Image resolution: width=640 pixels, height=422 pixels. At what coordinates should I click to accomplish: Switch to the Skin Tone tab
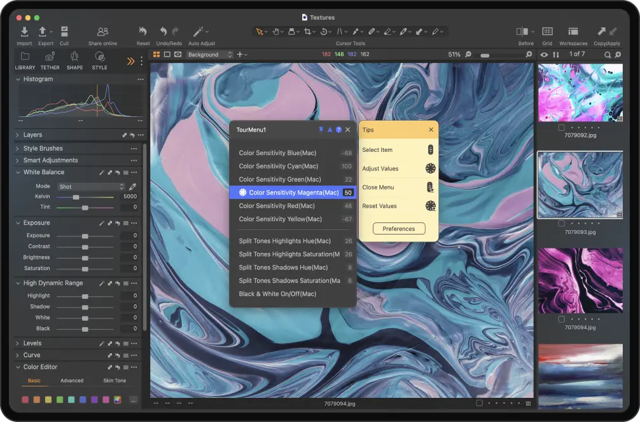(x=115, y=381)
